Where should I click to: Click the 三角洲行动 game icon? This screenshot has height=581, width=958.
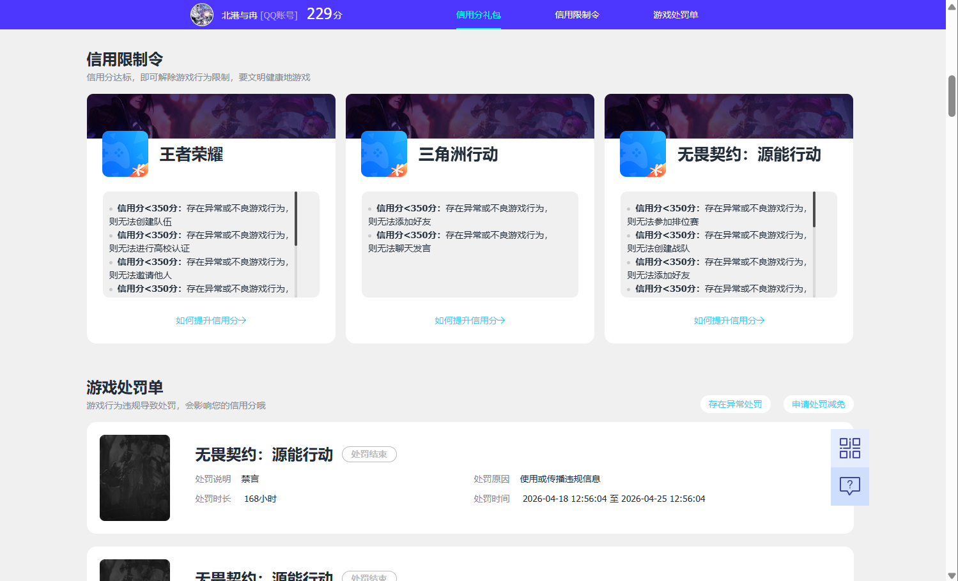(x=384, y=154)
